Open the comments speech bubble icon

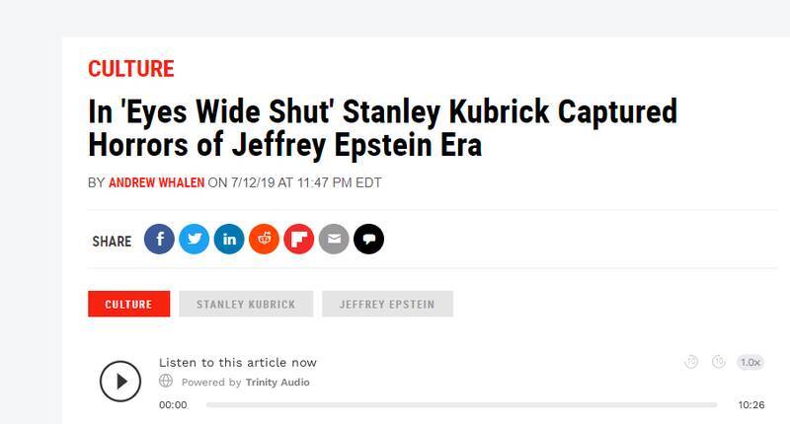(x=368, y=240)
